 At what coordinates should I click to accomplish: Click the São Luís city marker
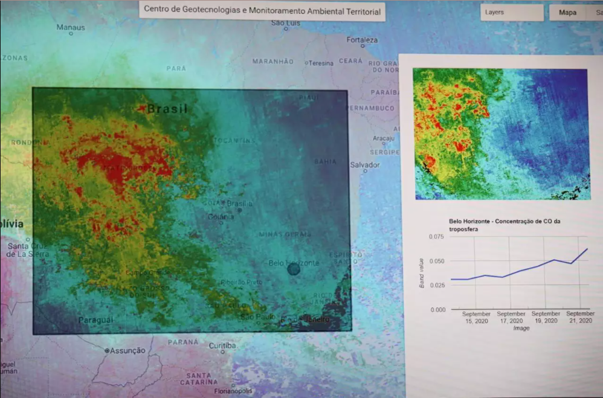pos(286,30)
